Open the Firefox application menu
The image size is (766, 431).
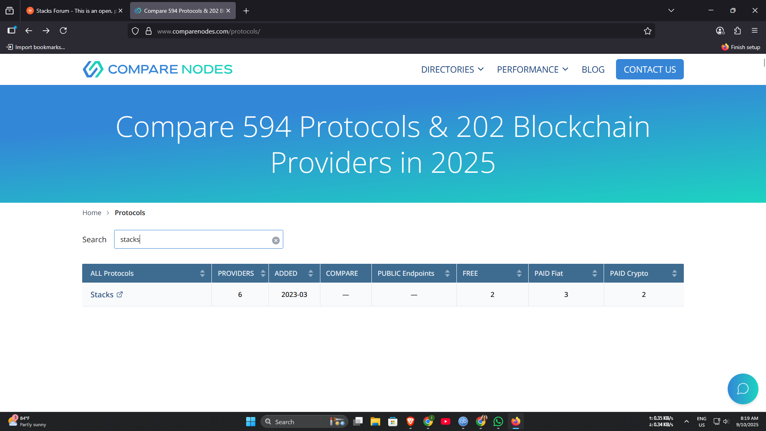click(754, 31)
